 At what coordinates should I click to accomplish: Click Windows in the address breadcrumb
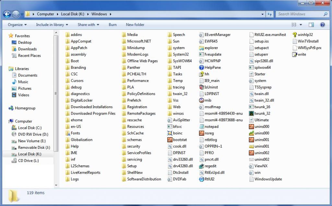(x=99, y=14)
